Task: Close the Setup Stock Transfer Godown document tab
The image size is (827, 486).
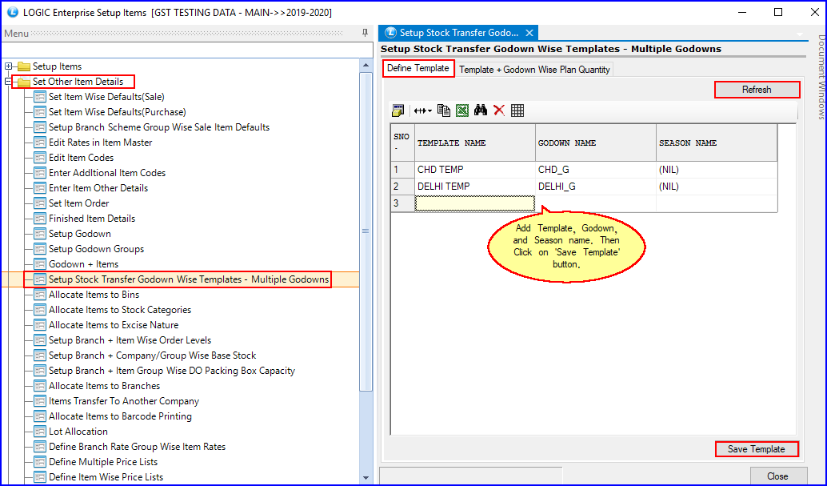Action: click(529, 33)
